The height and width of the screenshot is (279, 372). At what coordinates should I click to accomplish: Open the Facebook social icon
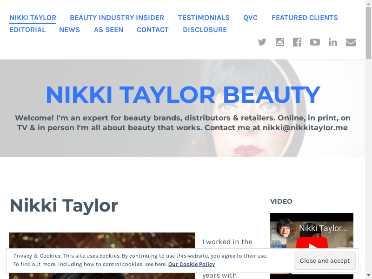pos(297,42)
